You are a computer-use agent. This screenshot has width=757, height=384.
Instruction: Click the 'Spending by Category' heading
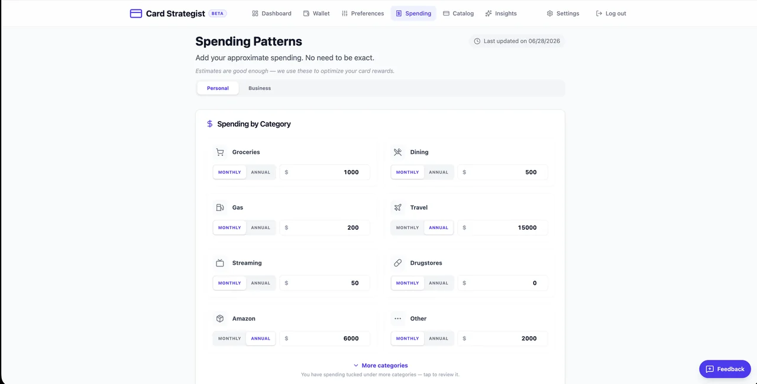[x=254, y=124]
